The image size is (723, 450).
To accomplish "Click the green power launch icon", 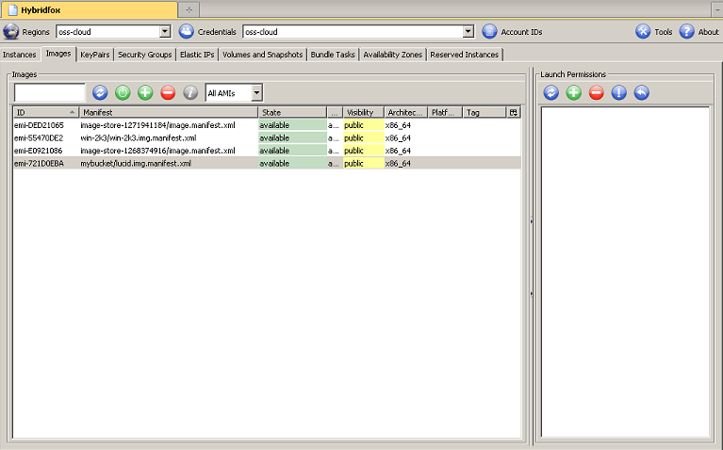I will (123, 92).
